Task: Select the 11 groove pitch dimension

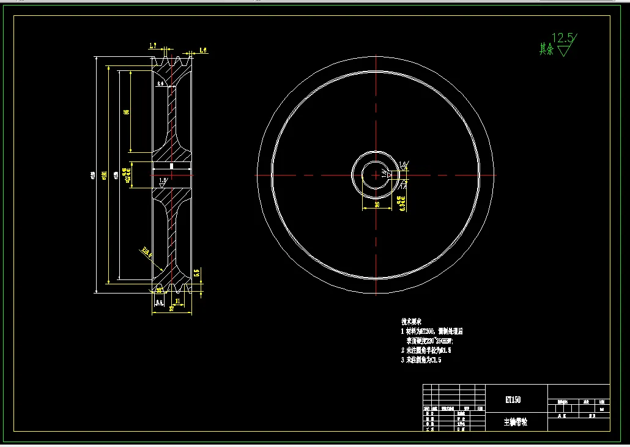Action: click(x=177, y=301)
